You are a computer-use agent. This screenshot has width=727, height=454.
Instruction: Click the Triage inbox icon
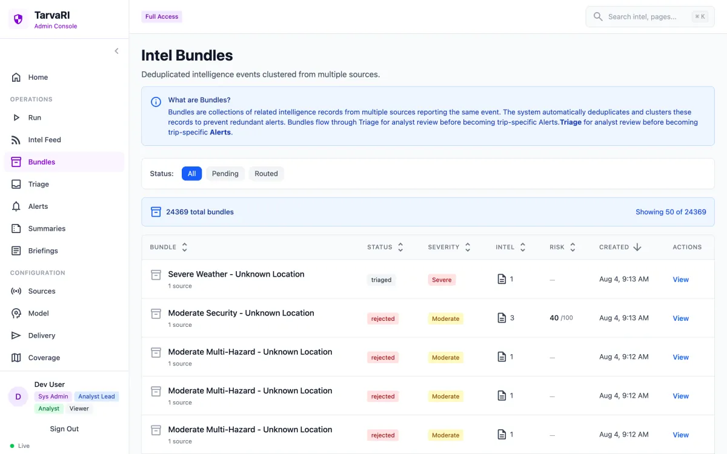[x=16, y=184]
